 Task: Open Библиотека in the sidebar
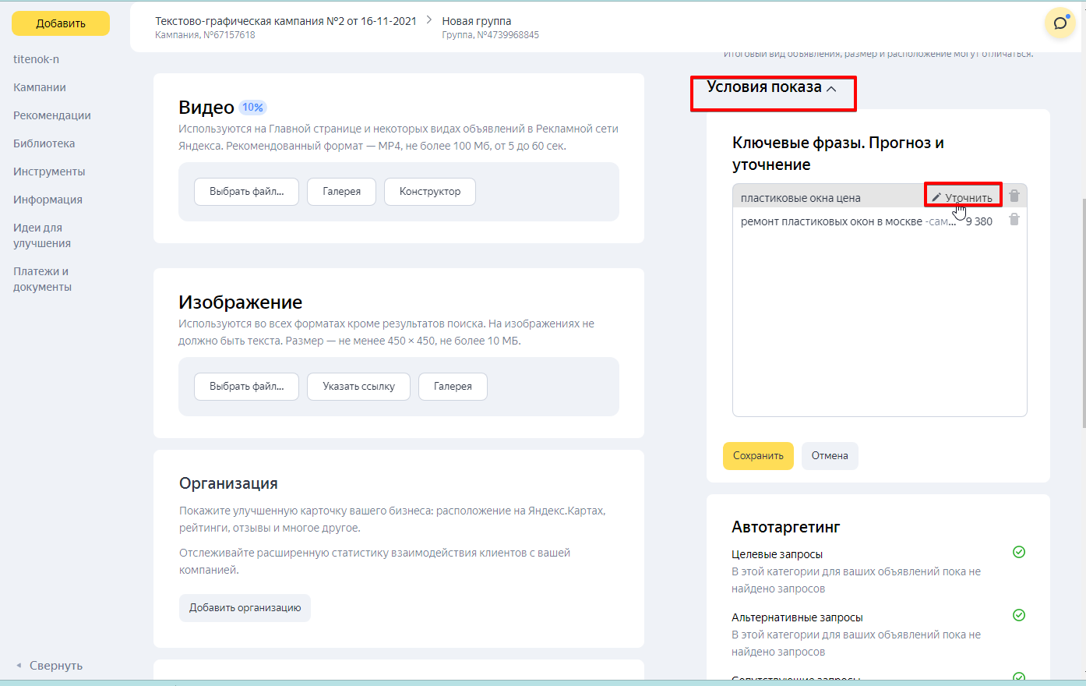pyautogui.click(x=44, y=143)
